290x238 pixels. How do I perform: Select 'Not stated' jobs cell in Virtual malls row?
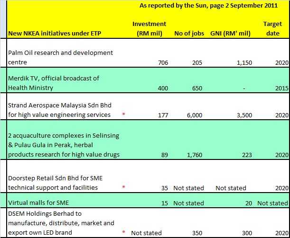pyautogui.click(x=188, y=203)
